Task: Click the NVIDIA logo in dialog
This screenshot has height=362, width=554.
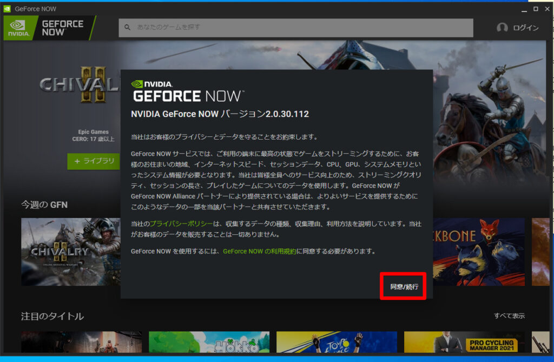Action: [x=152, y=84]
